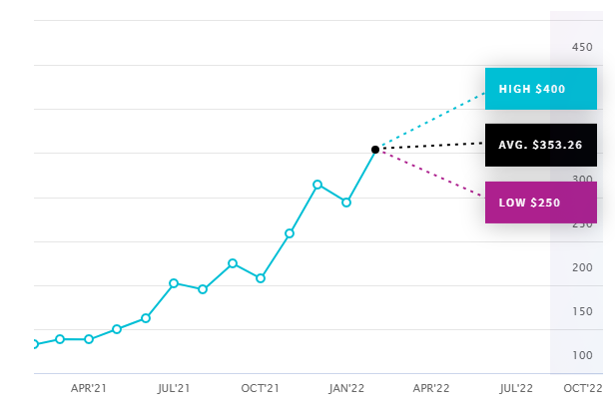The width and height of the screenshot is (615, 415).
Task: Select the black current-price data point
Action: pyautogui.click(x=375, y=150)
